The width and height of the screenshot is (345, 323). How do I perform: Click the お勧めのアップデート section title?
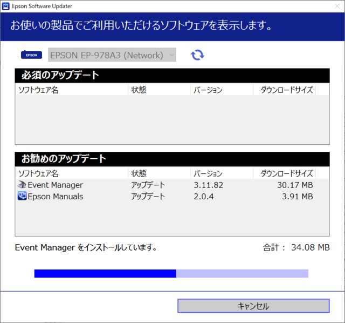pos(64,159)
